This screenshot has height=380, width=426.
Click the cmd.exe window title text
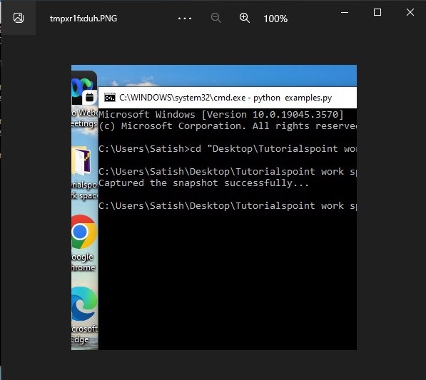pyautogui.click(x=225, y=98)
